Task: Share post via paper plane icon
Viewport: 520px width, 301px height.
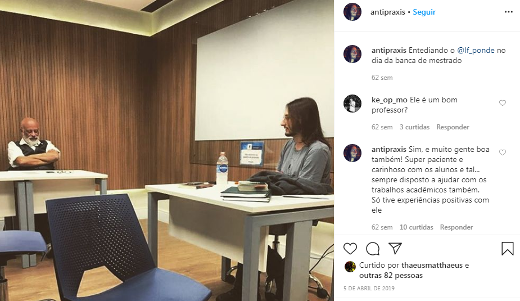Action: click(395, 249)
